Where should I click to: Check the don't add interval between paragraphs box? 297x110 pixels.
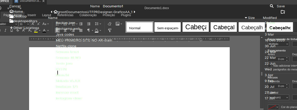(x=269, y=66)
